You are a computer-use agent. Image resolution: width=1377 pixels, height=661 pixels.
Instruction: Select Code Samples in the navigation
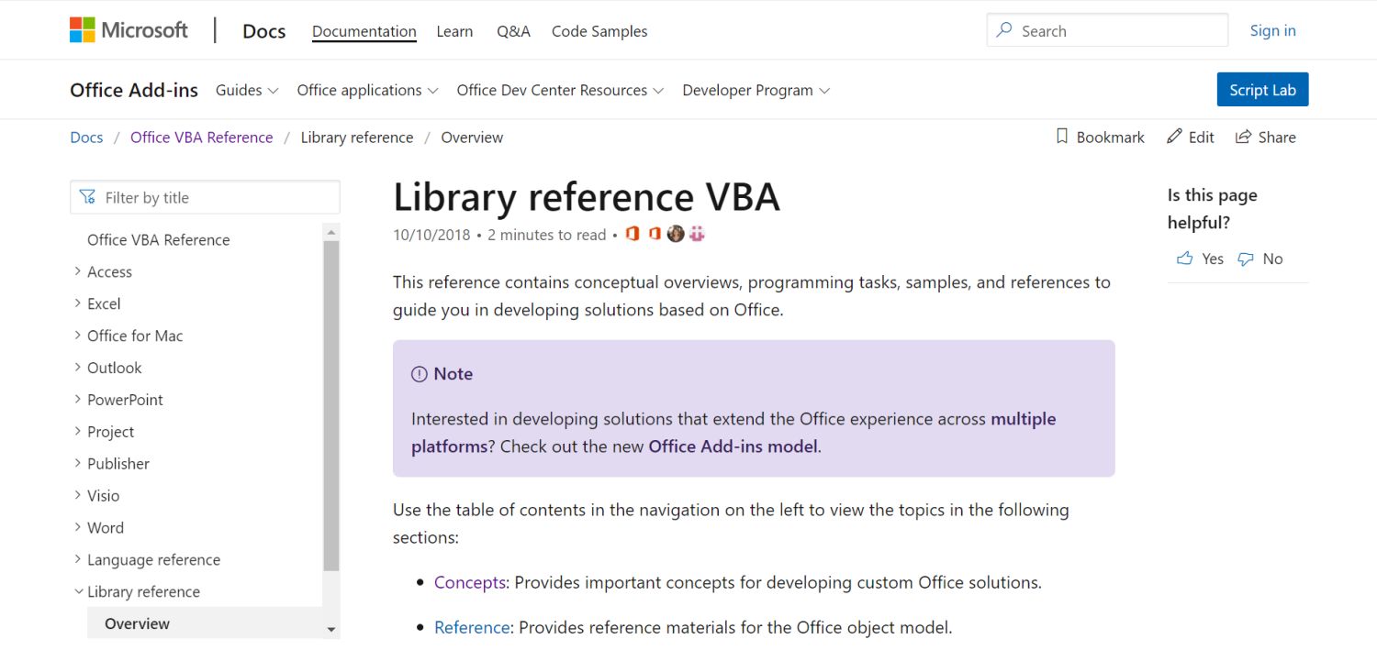pyautogui.click(x=599, y=30)
